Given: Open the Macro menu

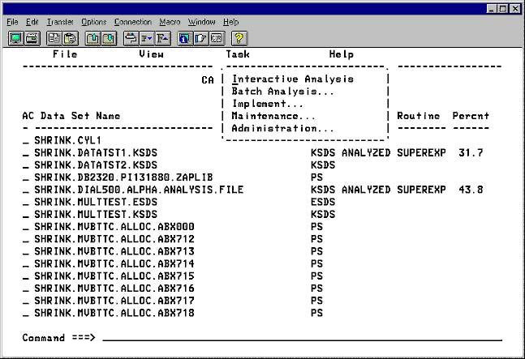Looking at the screenshot, I should [x=170, y=21].
